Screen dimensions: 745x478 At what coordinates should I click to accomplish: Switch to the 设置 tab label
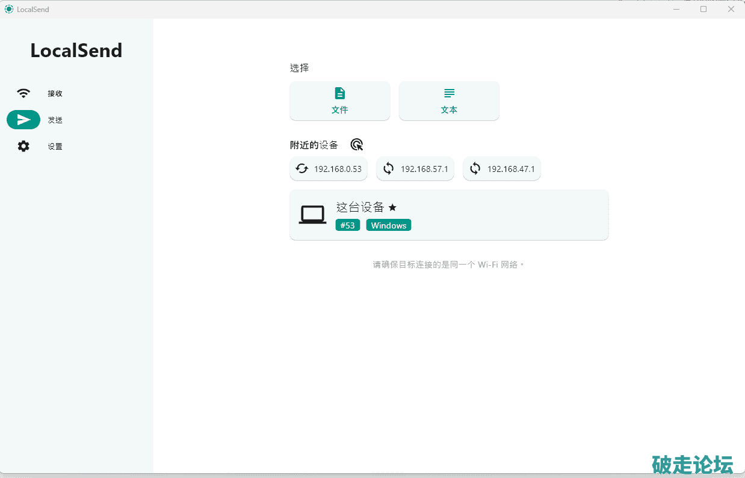click(55, 147)
